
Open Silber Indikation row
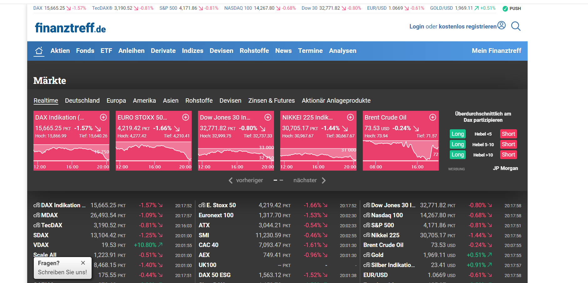pyautogui.click(x=393, y=265)
